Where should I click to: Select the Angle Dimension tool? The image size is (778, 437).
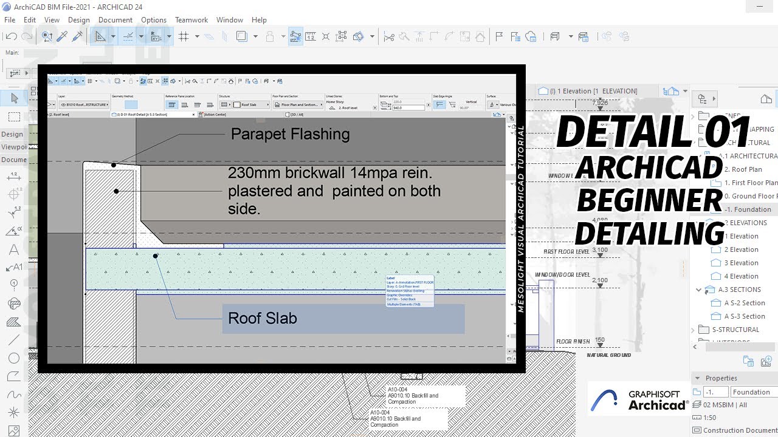(x=13, y=231)
